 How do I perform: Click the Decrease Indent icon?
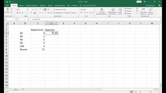tap(48, 13)
